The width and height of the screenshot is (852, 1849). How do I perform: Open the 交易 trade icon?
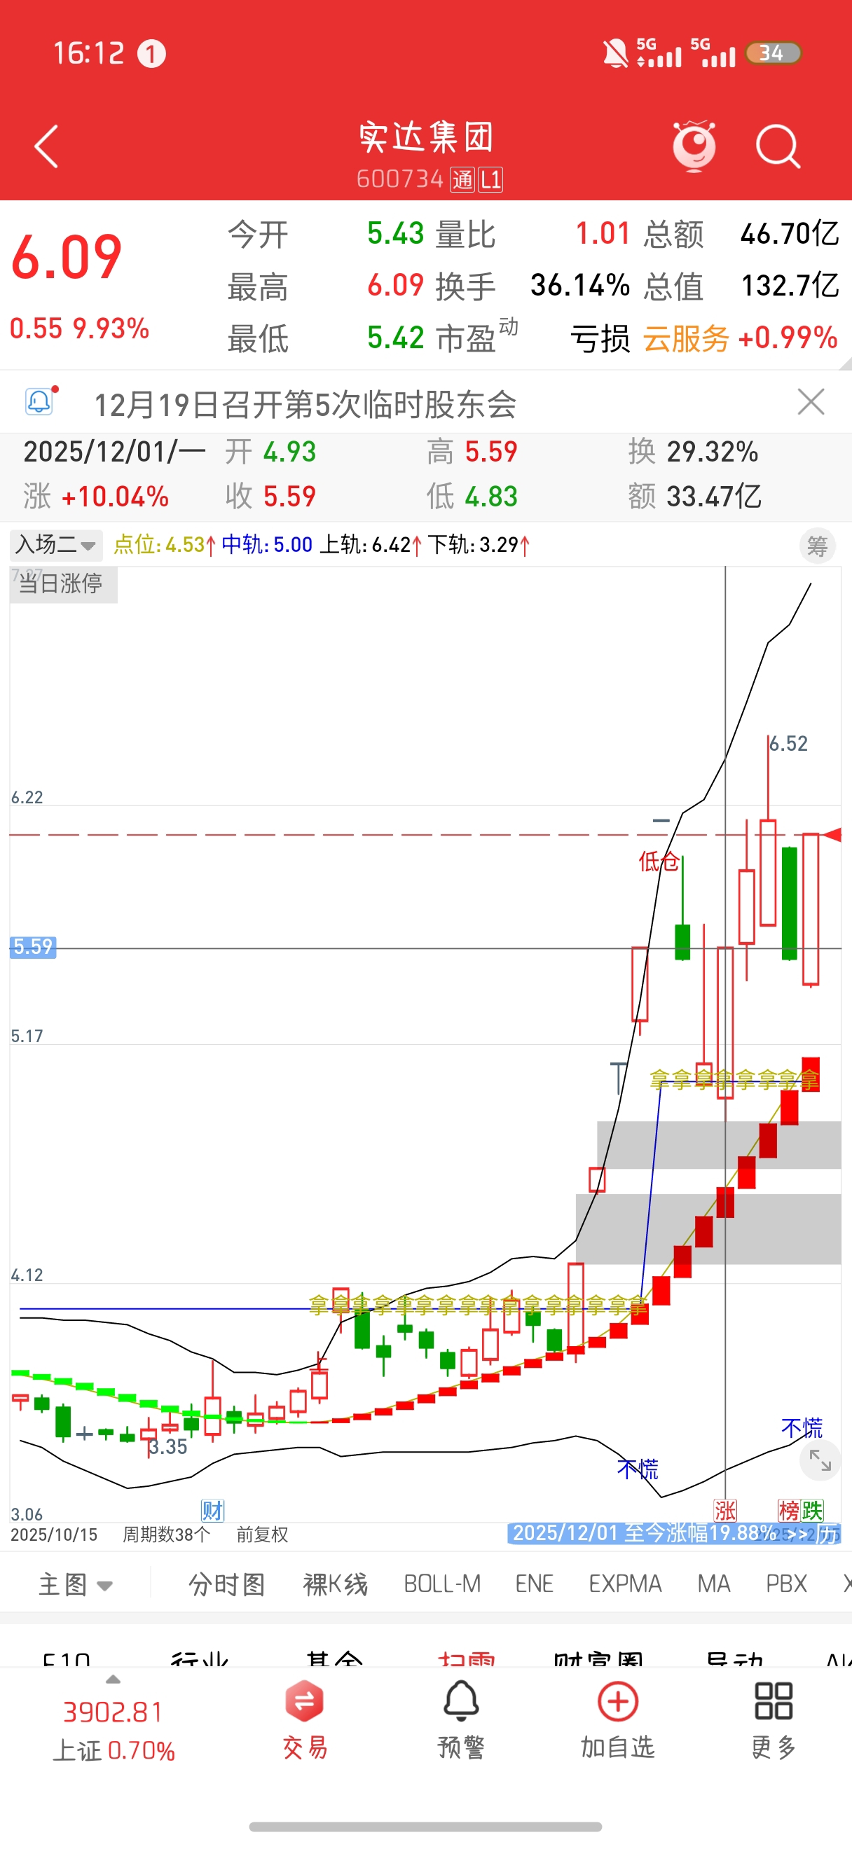pyautogui.click(x=305, y=1720)
